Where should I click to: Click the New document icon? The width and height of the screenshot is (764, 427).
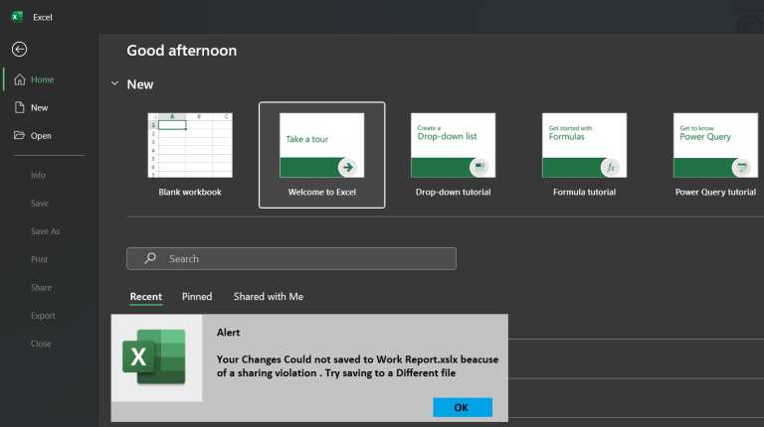point(20,107)
